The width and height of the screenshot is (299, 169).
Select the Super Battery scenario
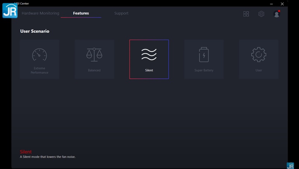pos(204,59)
